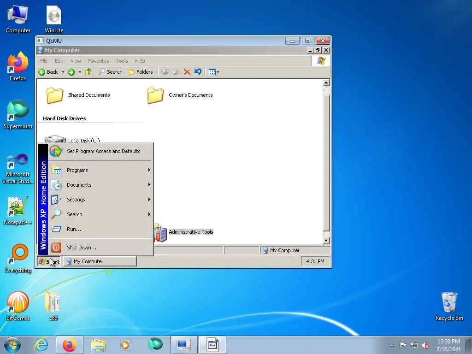This screenshot has width=472, height=354.
Task: Show hidden system tray icons
Action: point(392,345)
